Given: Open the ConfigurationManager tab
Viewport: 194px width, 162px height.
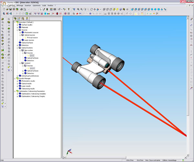Looking at the screenshot, I should (x=23, y=19).
